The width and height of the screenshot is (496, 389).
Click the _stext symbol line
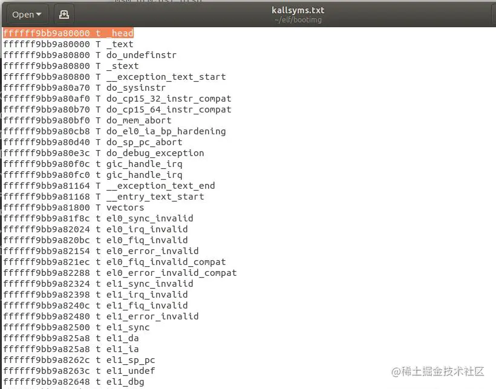click(x=71, y=66)
